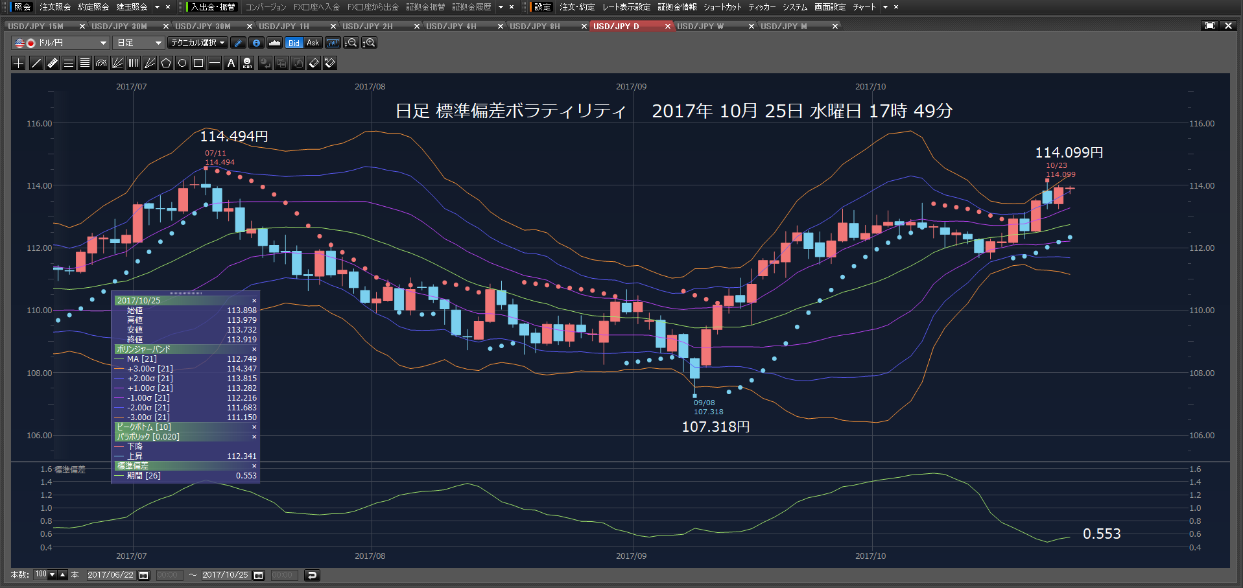Viewport: 1243px width, 588px height.
Task: Open the 日足 timeframe dropdown
Action: coord(139,43)
